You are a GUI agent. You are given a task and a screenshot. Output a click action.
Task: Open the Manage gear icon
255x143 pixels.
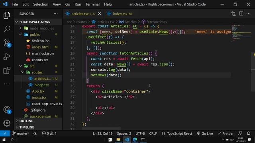(x=7, y=123)
